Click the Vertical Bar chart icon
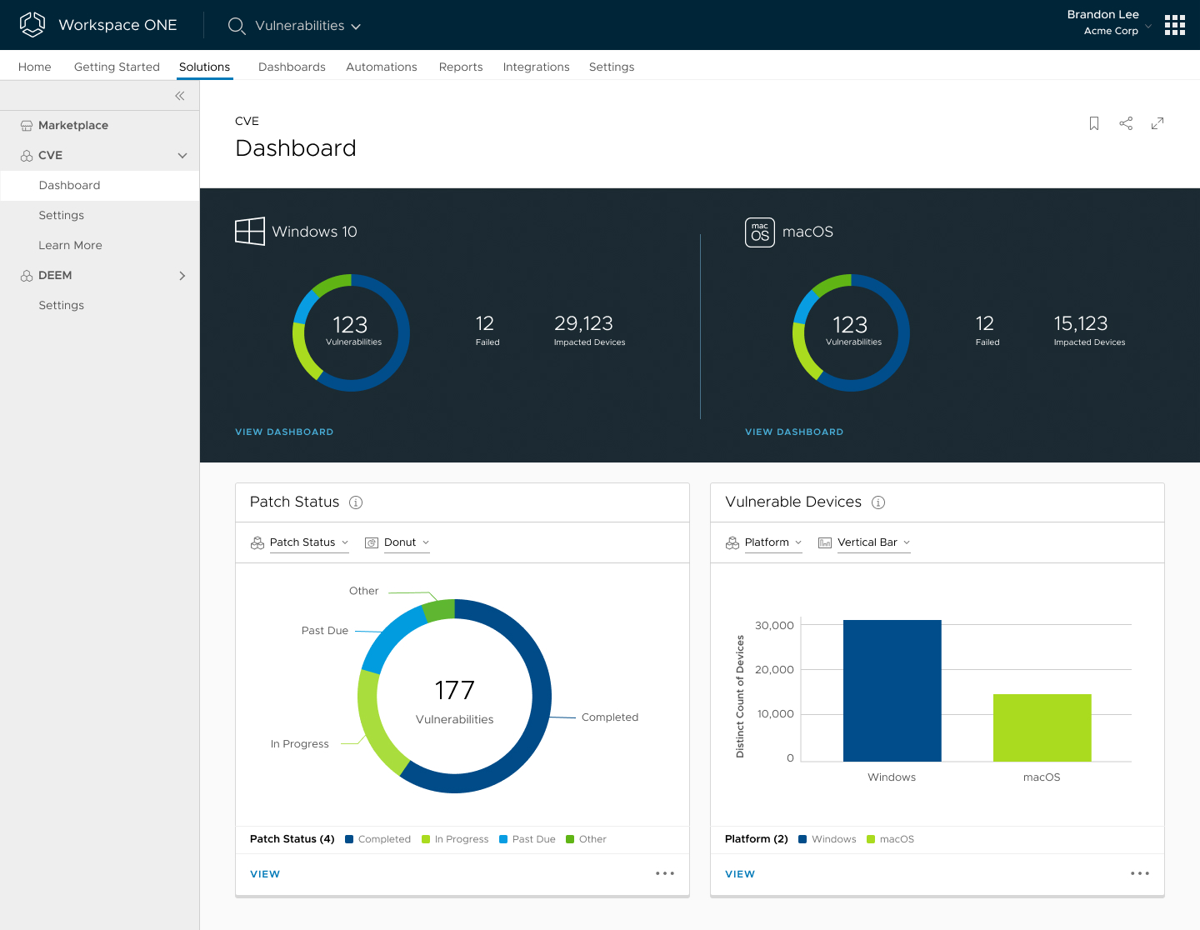1200x930 pixels. 825,542
